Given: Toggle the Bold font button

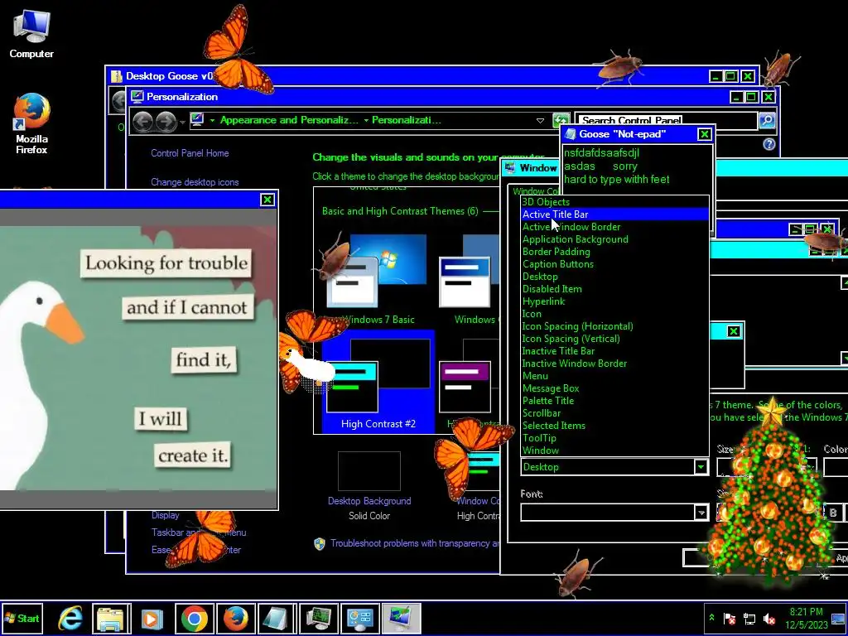Looking at the screenshot, I should pos(833,513).
